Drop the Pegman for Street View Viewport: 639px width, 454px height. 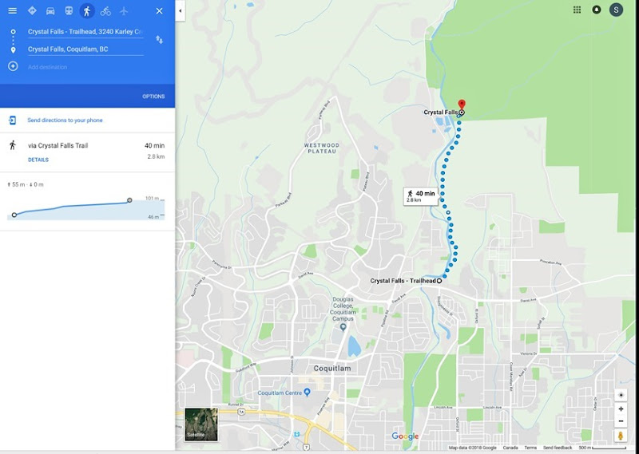(x=621, y=436)
